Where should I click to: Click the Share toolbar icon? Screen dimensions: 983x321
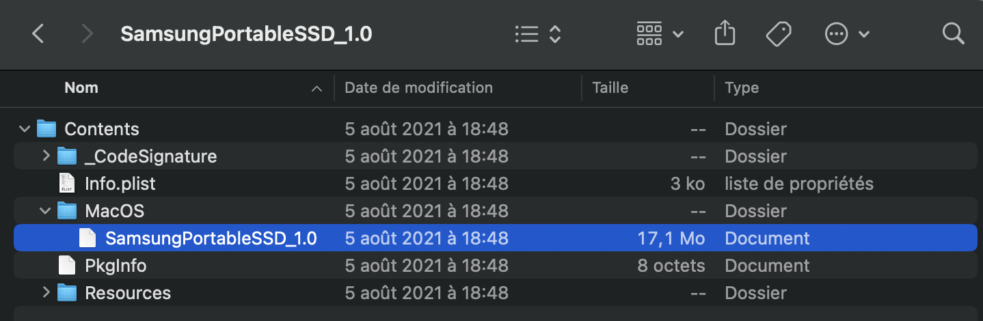pos(724,34)
